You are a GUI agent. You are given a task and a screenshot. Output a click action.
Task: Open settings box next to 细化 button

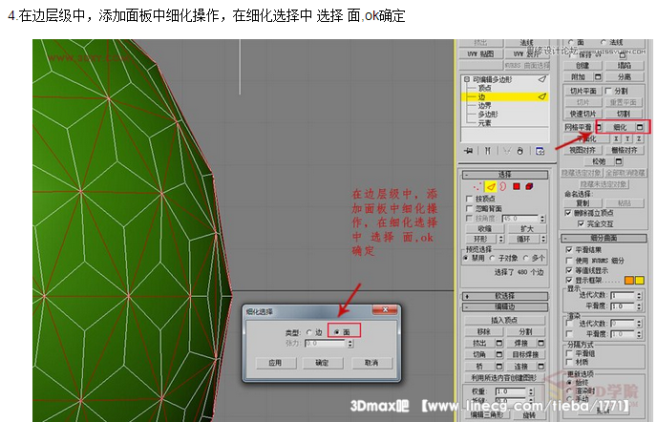pos(640,127)
